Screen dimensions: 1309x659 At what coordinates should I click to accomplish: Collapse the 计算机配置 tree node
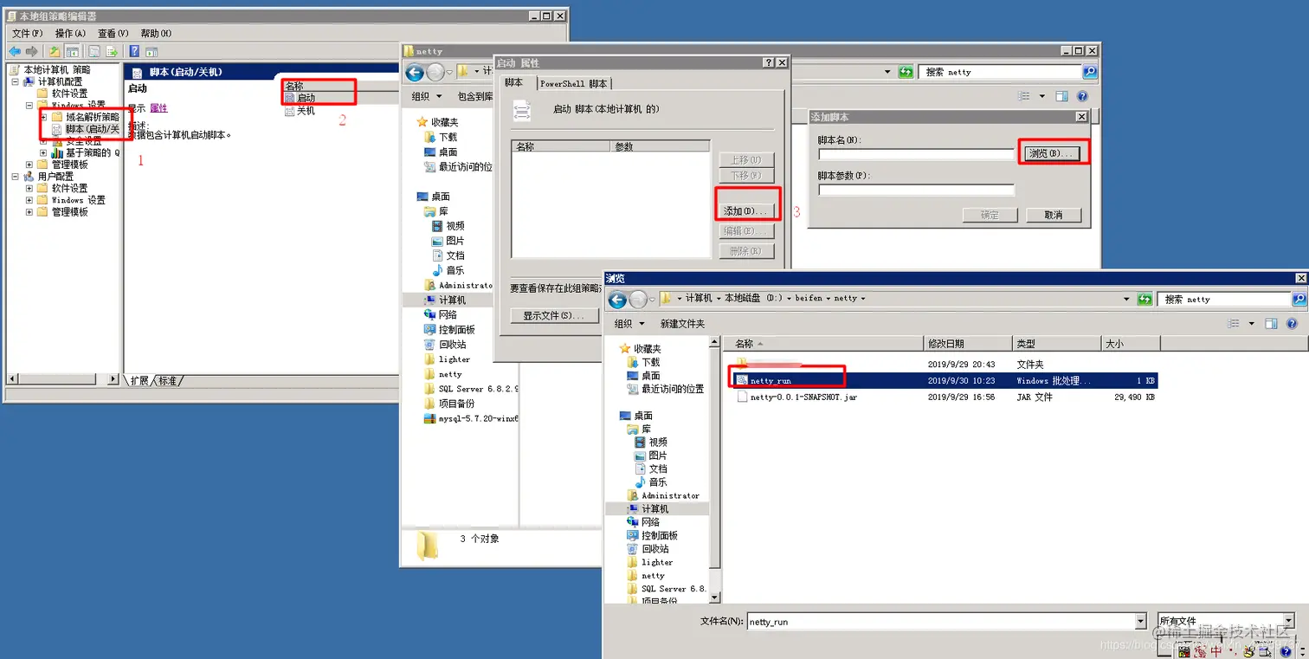(16, 81)
